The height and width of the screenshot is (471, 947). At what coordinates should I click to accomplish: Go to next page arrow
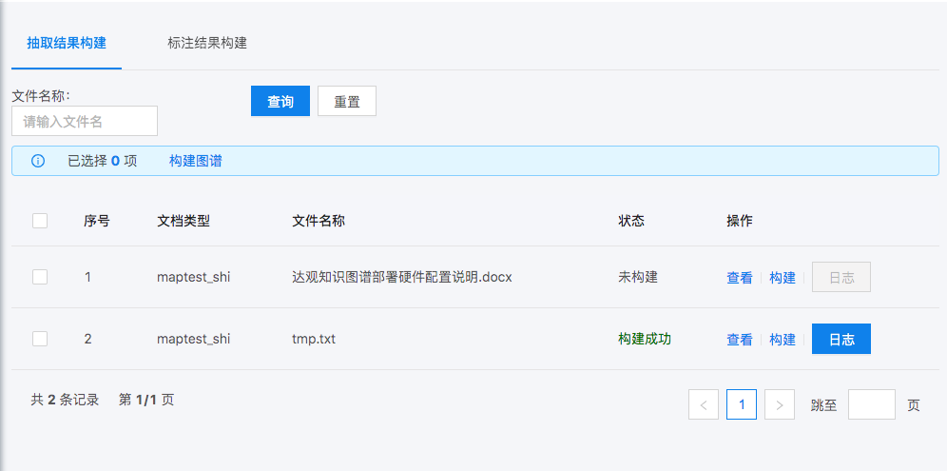pos(780,404)
